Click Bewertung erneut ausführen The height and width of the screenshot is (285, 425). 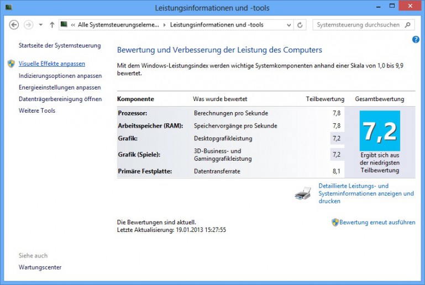(x=377, y=223)
